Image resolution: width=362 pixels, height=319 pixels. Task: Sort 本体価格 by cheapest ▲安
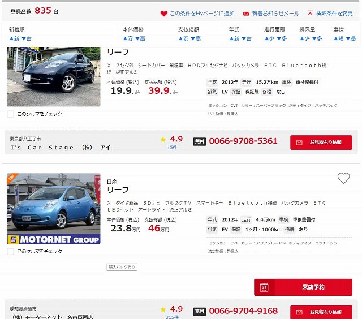(x=128, y=39)
